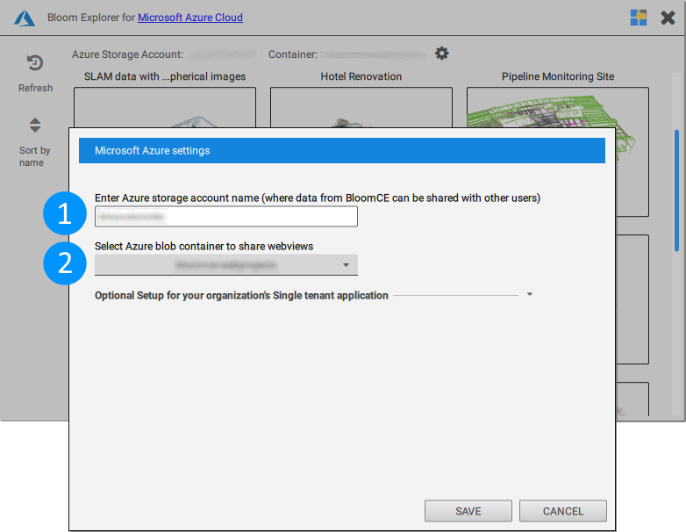Viewport: 686px width, 532px height.
Task: Click the SLAM data with ...pherical images title
Action: (x=165, y=76)
